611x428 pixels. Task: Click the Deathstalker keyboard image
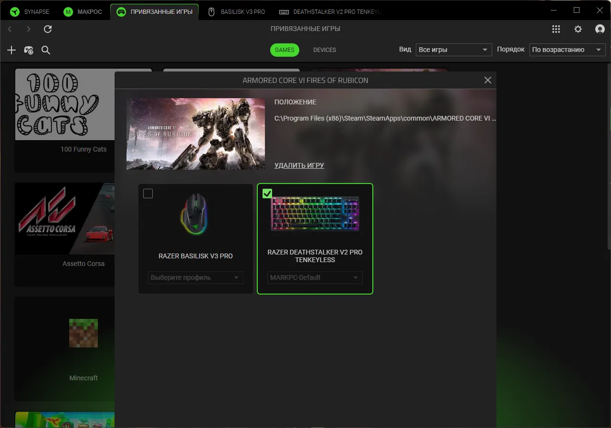[315, 214]
